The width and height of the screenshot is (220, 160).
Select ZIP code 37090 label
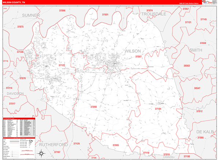click(x=93, y=107)
